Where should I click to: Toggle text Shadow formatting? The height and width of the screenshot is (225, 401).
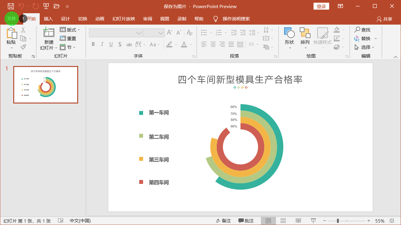[120, 44]
